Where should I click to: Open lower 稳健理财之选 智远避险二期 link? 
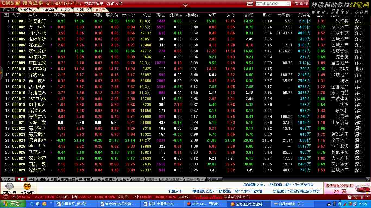(228, 191)
